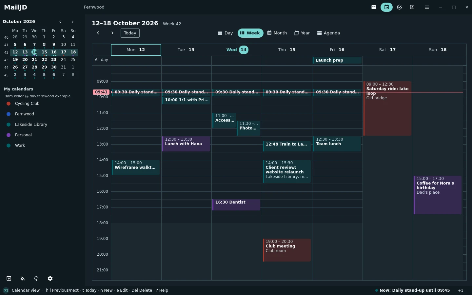The width and height of the screenshot is (472, 295).
Task: Select the Lakeside Library calendar label
Action: click(31, 125)
